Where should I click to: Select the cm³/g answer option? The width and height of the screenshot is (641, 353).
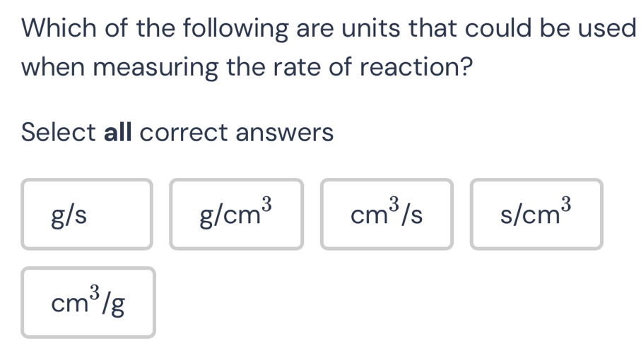point(88,303)
